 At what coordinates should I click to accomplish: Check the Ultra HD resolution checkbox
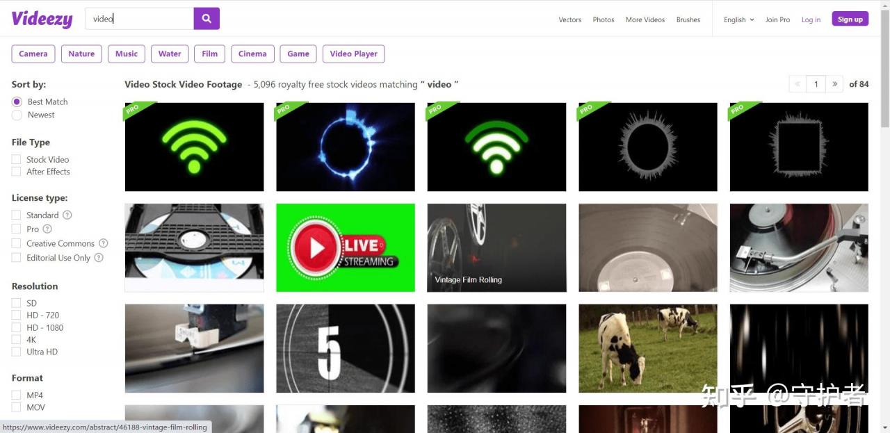16,352
